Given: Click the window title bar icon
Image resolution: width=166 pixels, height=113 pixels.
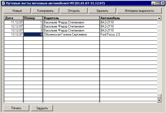Looking at the screenshot, I should click(x=3, y=3).
